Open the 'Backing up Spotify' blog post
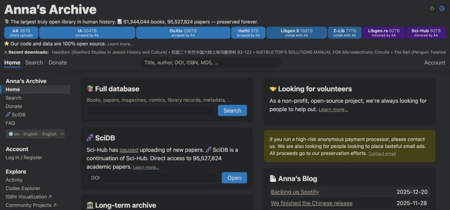 click(294, 192)
